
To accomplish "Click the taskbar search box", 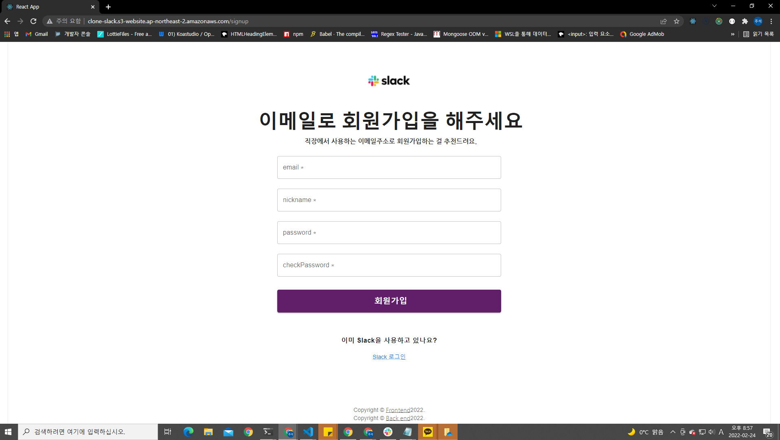I will (x=88, y=432).
